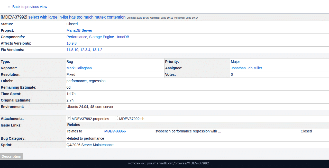The height and width of the screenshot is (168, 329).
Task: Select time spent value '1d 7h'
Action: (x=71, y=94)
